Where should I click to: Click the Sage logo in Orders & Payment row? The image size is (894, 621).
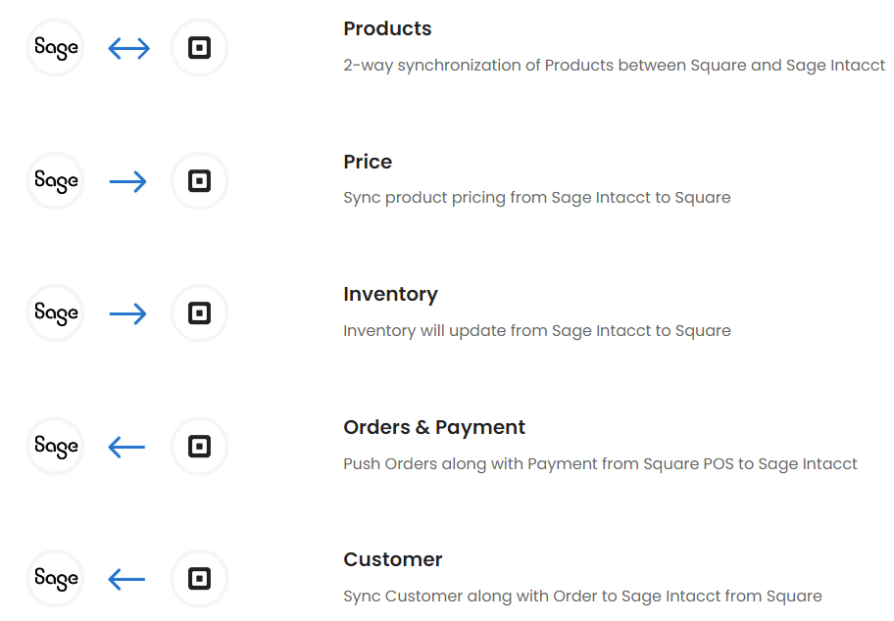56,447
